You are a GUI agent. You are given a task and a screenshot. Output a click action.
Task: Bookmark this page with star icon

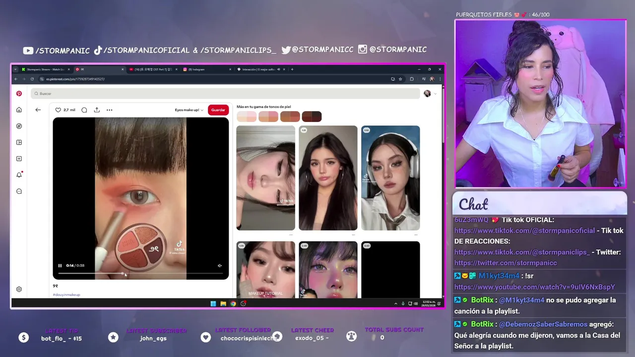pos(400,79)
